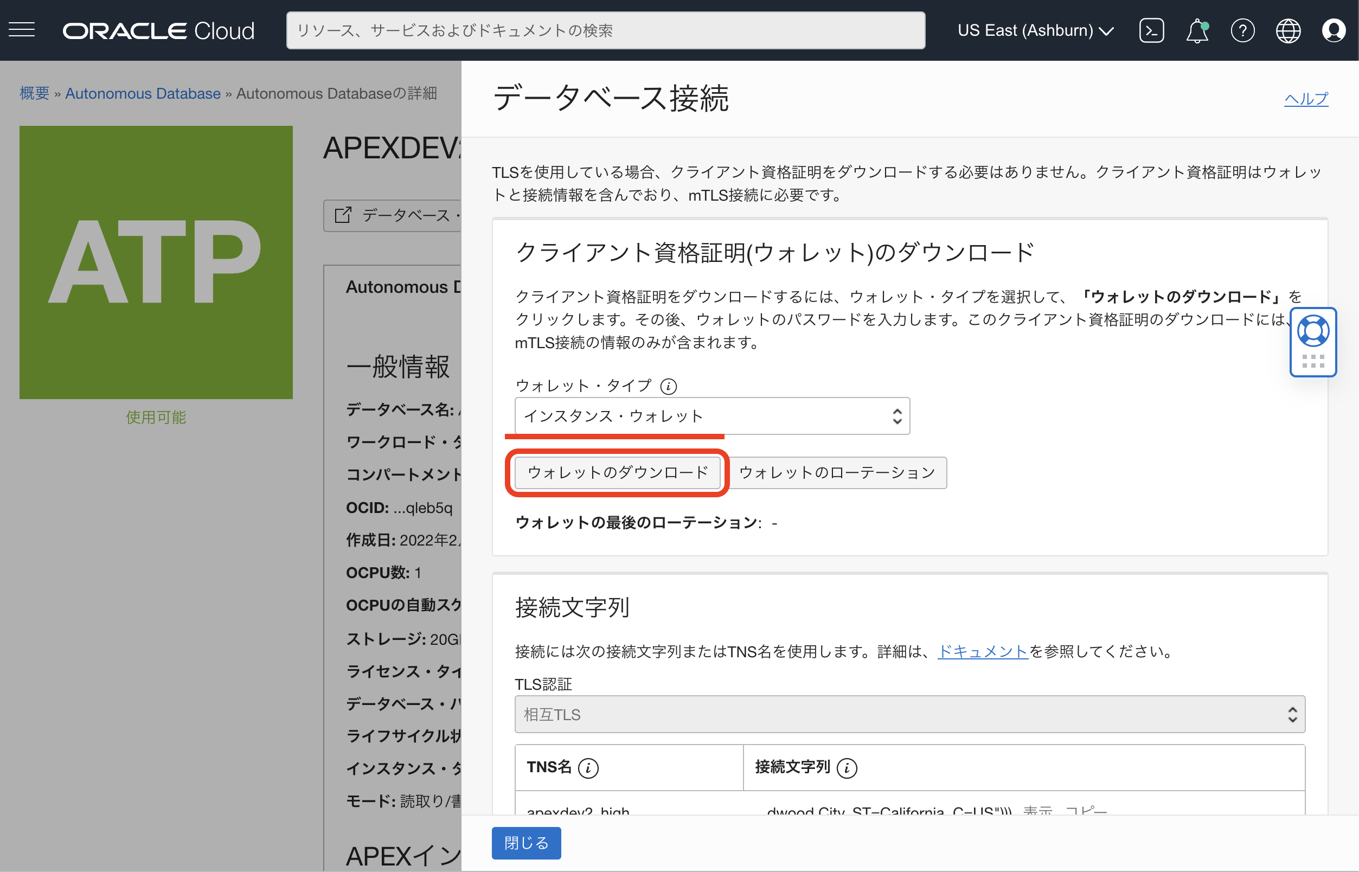
Task: Click info icon beside 接続文字列 header
Action: pos(847,768)
